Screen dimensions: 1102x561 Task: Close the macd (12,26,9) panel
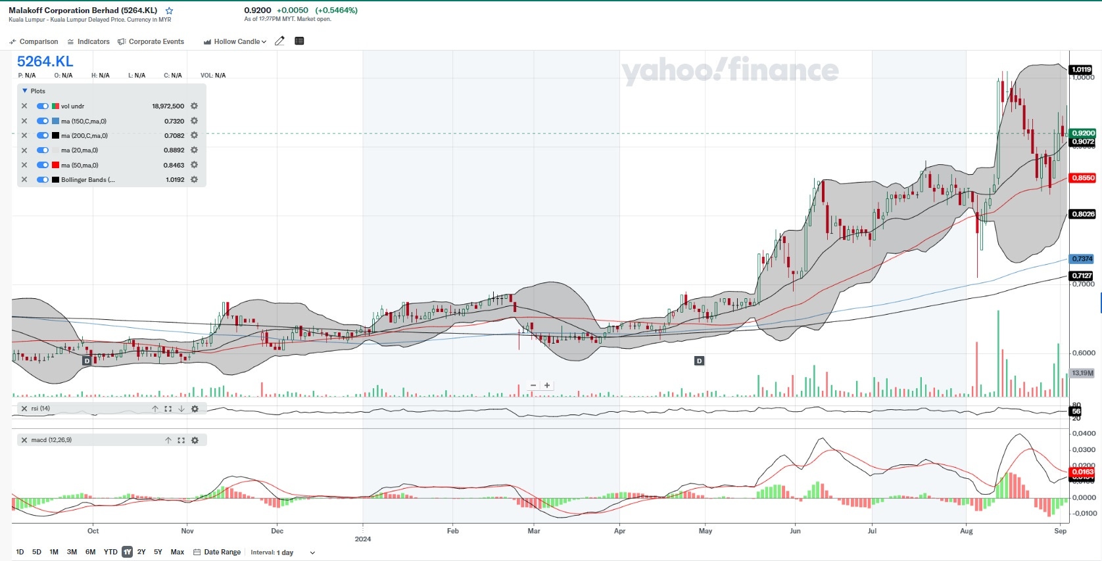click(24, 440)
